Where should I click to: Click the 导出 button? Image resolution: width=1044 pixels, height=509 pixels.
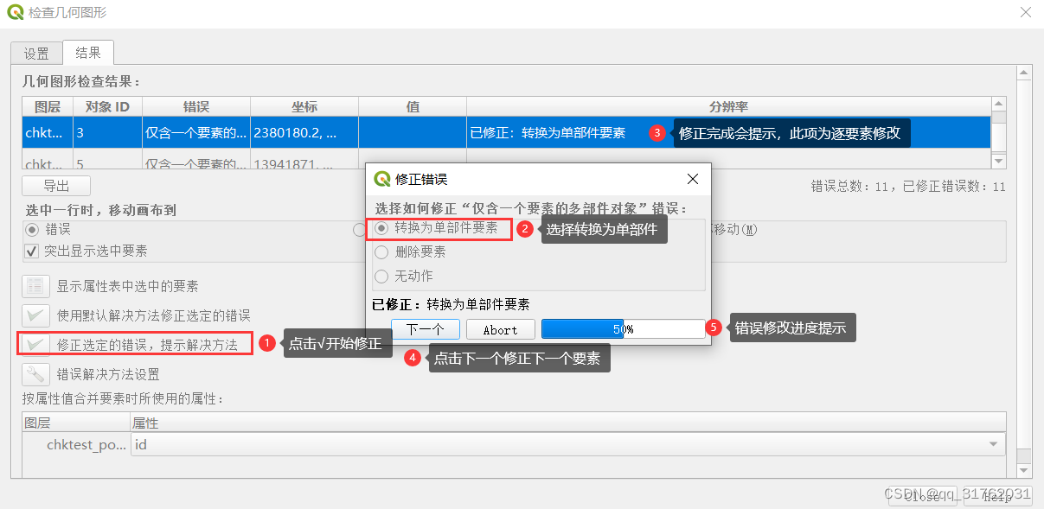[x=56, y=186]
